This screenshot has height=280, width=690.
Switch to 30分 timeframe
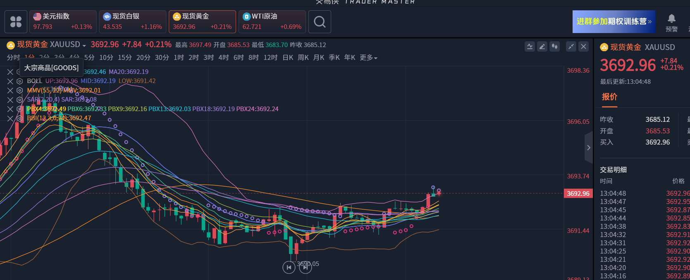point(162,57)
